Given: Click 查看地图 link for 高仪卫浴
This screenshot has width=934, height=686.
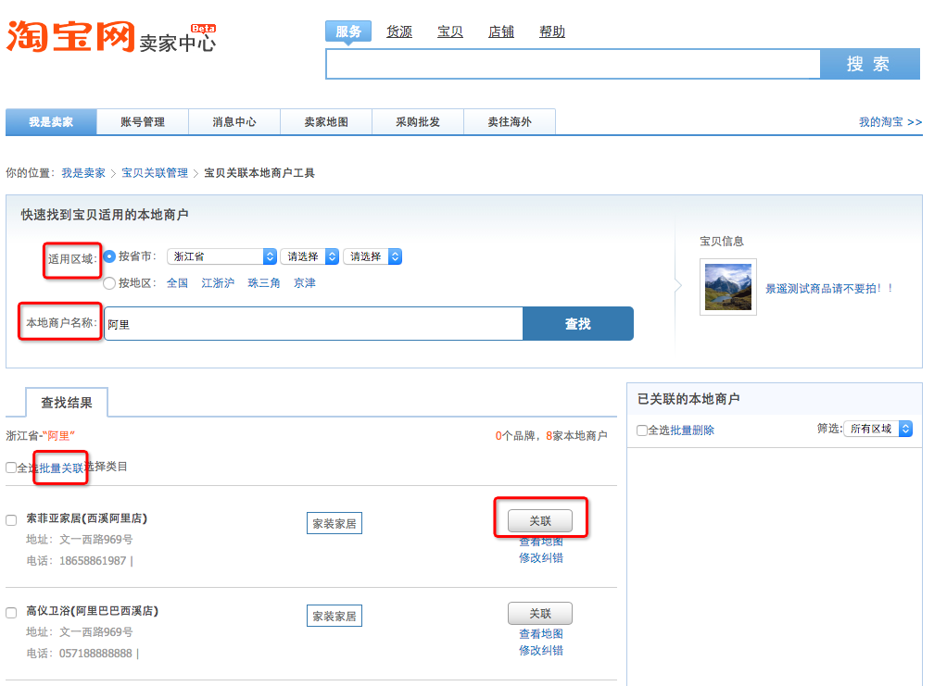Looking at the screenshot, I should coord(541,634).
